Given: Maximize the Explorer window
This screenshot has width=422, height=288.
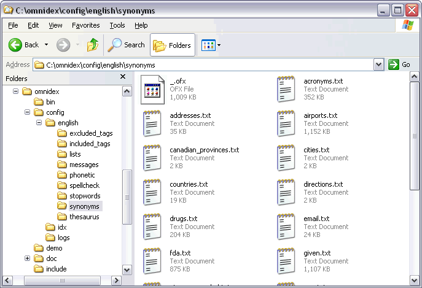Looking at the screenshot, I should tap(397, 10).
